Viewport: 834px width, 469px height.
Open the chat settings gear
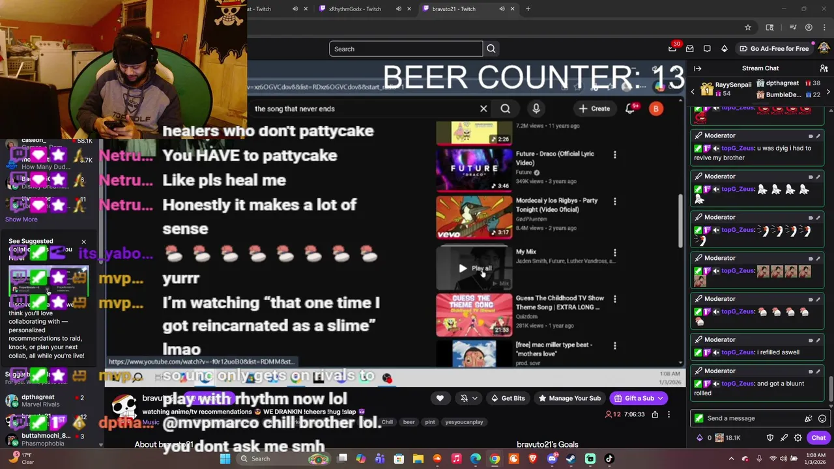point(798,438)
